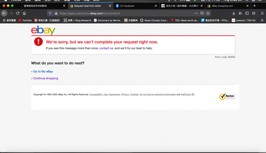
Task: Open the Privacy footer link
Action: click(125, 94)
